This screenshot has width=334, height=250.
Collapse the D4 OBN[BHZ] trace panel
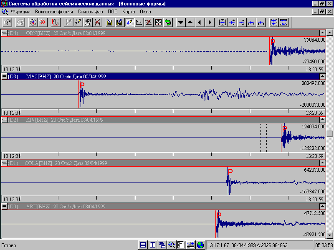[x=4, y=33]
